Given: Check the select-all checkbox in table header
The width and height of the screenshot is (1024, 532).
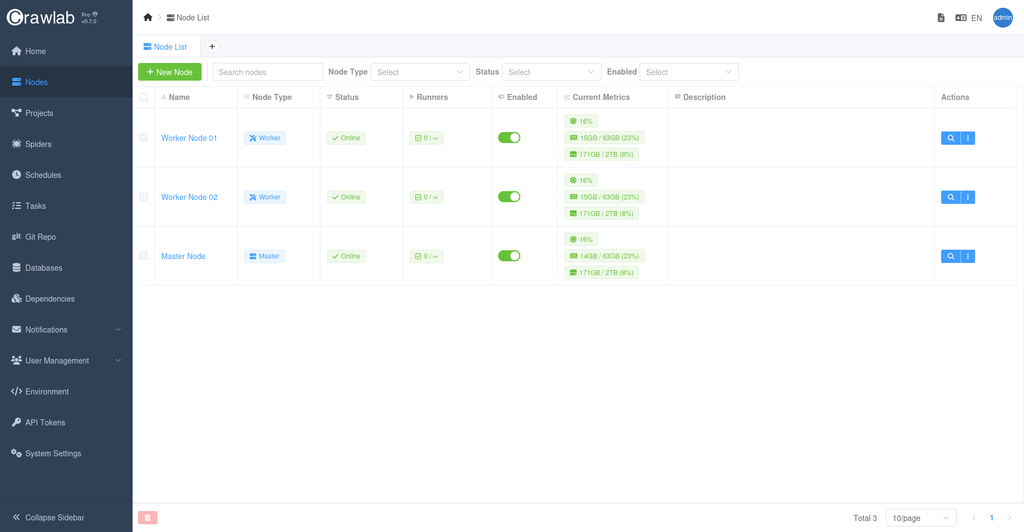Looking at the screenshot, I should click(144, 97).
